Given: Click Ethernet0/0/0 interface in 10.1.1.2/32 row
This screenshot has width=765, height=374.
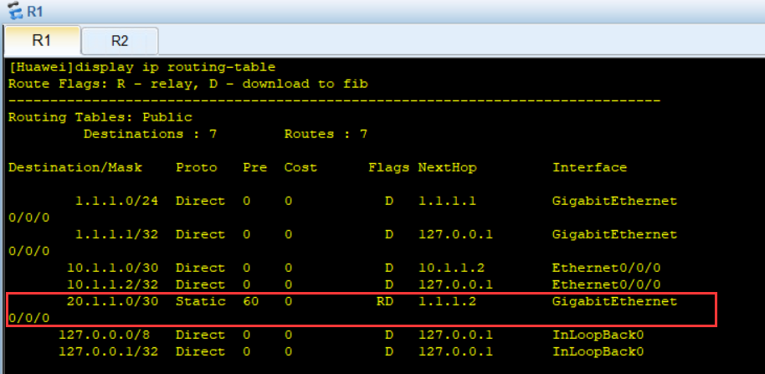Looking at the screenshot, I should coord(607,284).
